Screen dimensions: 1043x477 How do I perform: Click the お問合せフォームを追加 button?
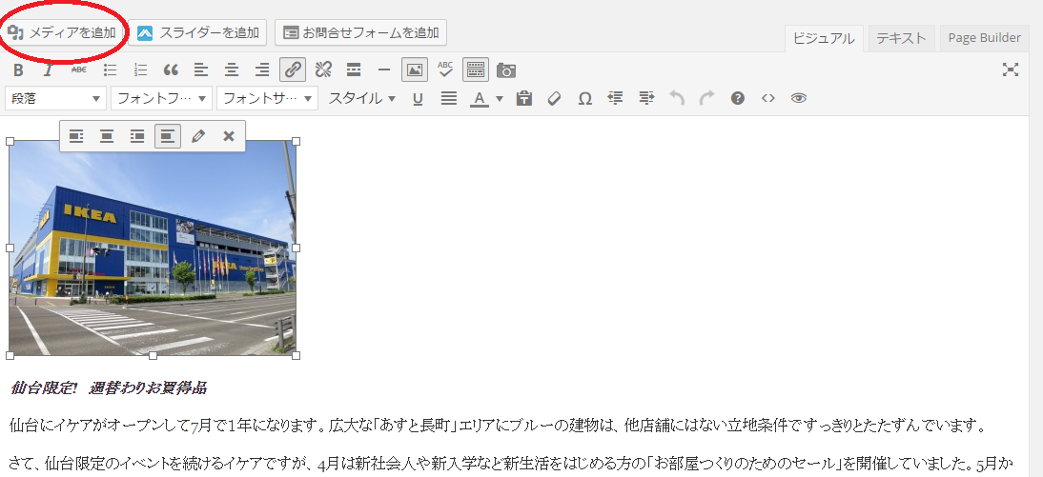coord(361,32)
